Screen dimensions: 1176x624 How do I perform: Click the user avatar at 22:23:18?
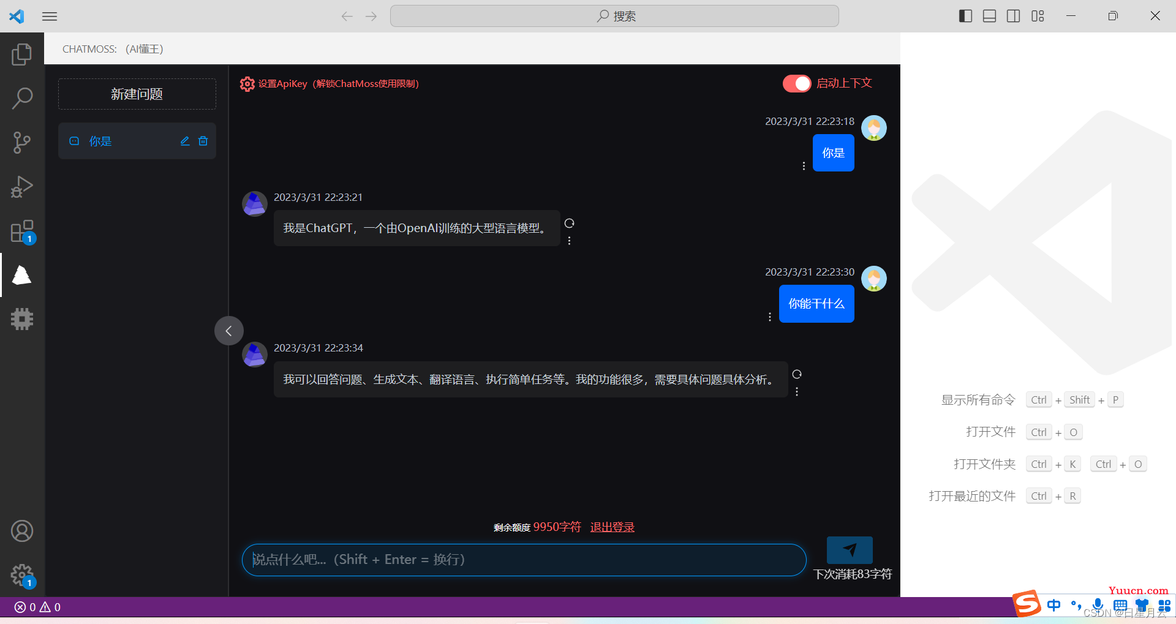pos(874,128)
